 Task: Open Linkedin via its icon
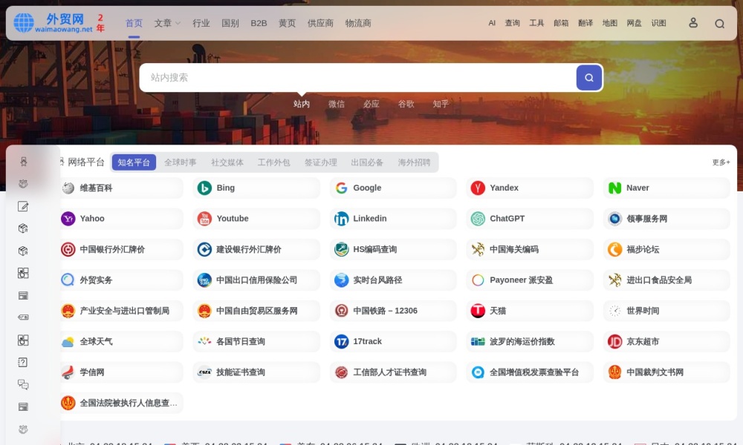(341, 218)
